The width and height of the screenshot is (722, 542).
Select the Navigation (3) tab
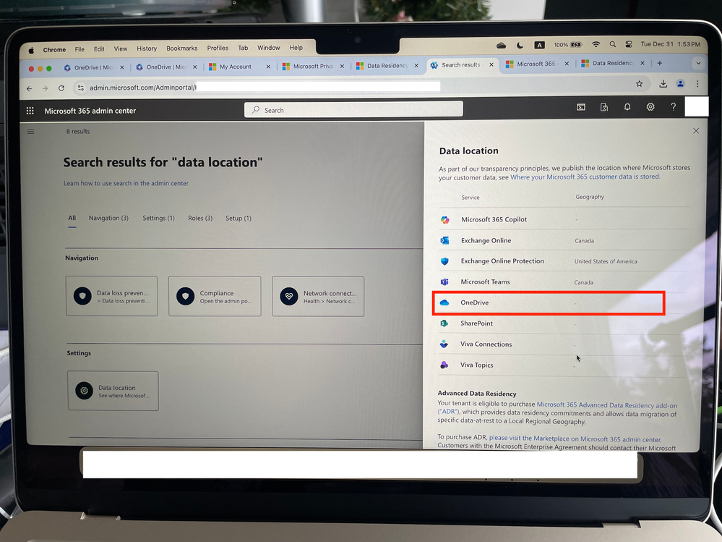[108, 218]
